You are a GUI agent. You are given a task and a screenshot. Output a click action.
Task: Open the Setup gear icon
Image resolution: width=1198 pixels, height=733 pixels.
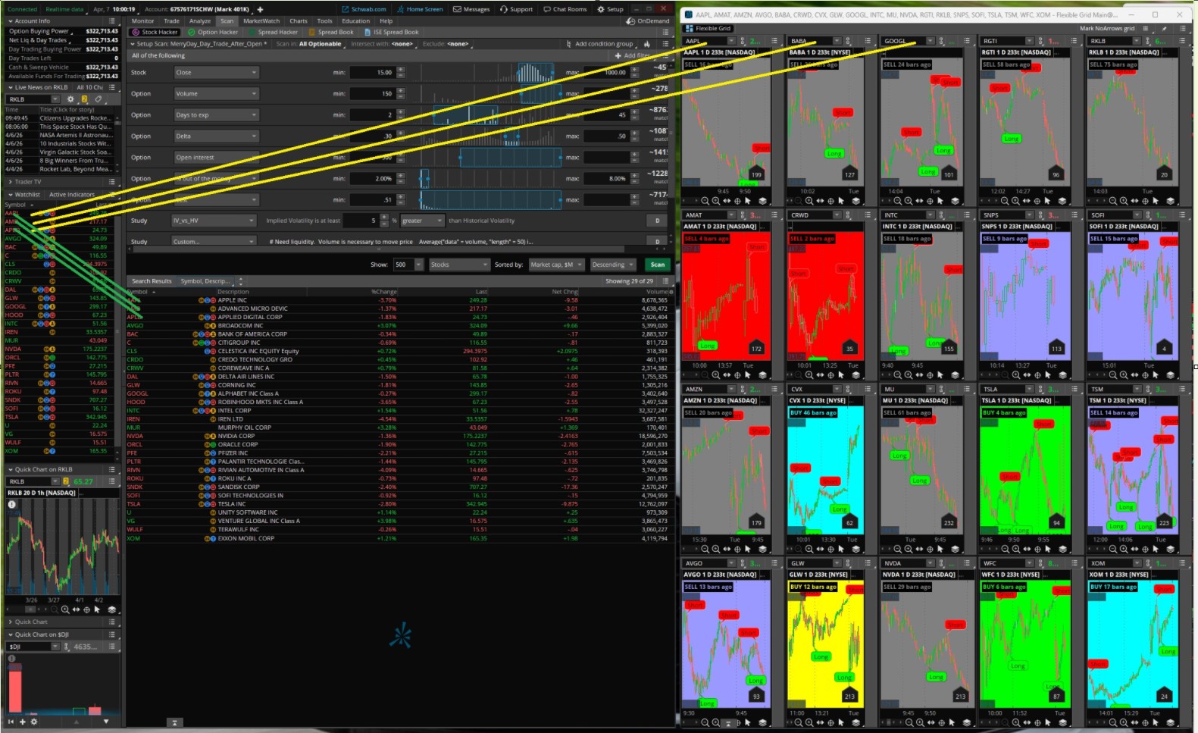click(601, 10)
